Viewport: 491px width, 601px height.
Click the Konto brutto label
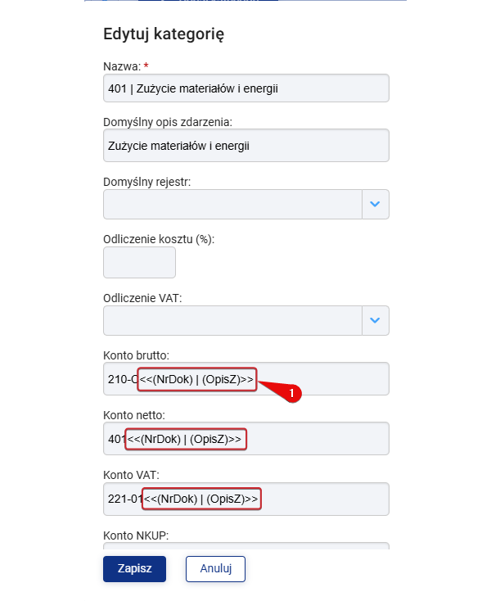coord(136,355)
